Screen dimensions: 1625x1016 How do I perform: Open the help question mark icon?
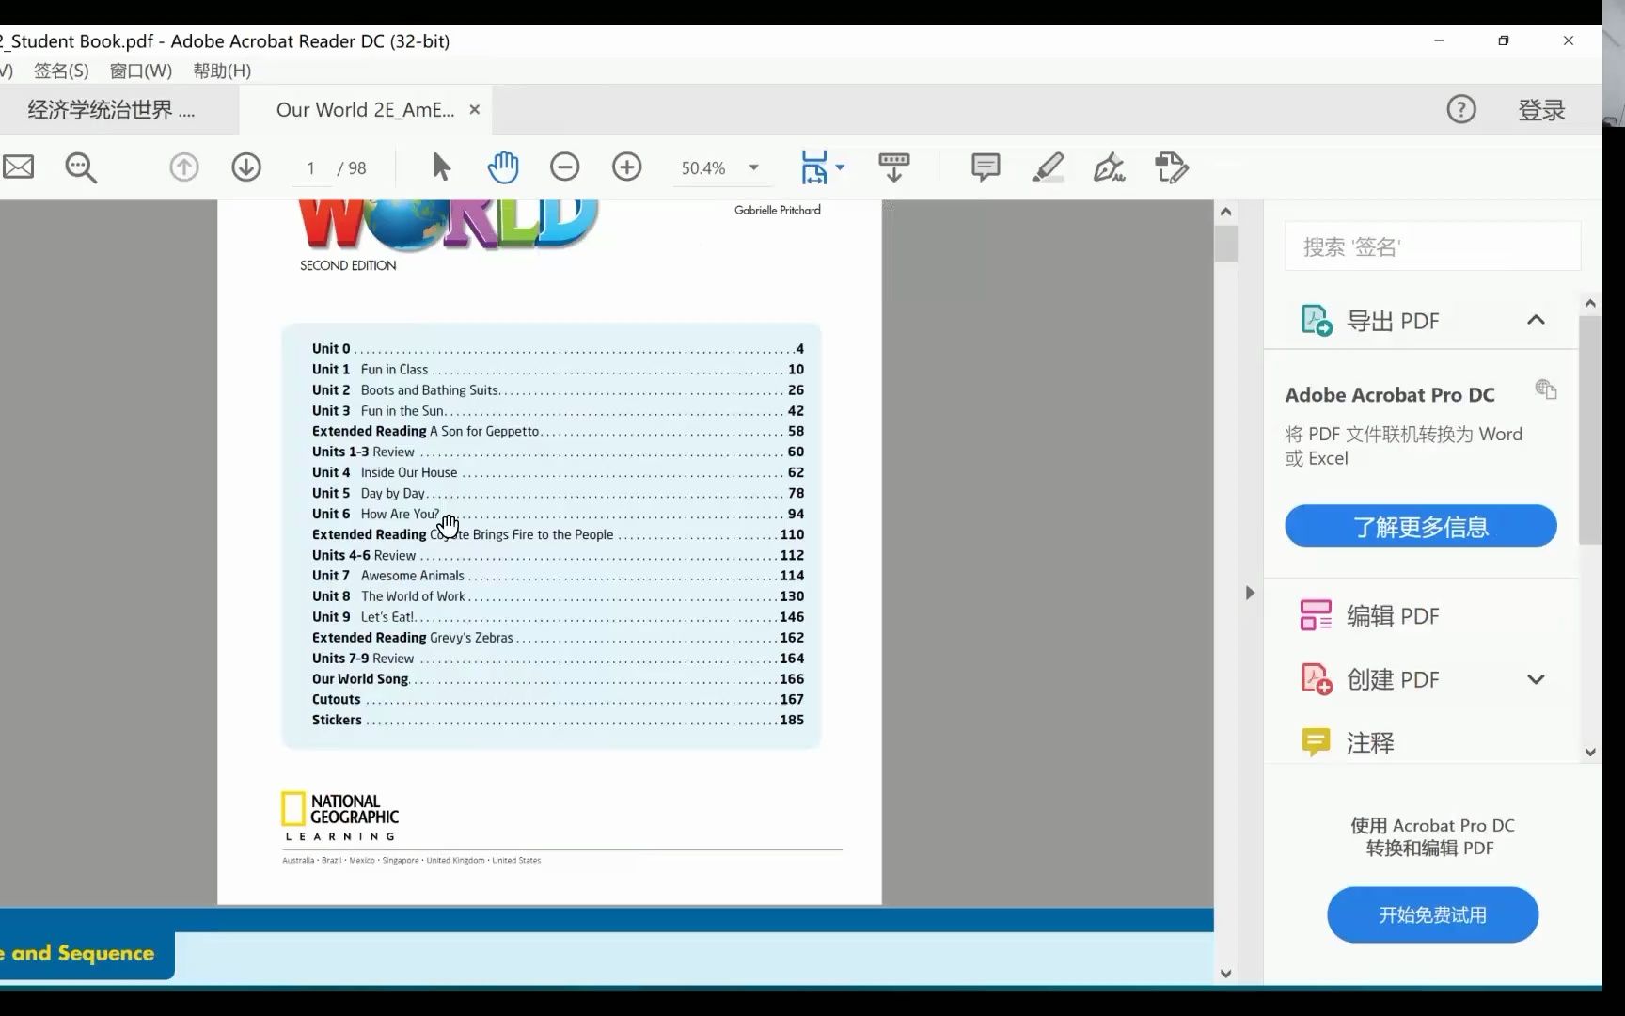point(1461,109)
